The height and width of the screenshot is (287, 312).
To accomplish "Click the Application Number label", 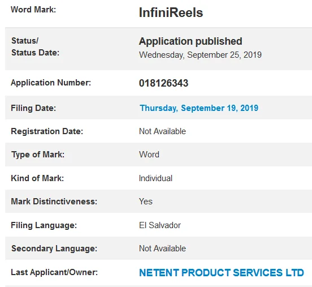I will [51, 83].
